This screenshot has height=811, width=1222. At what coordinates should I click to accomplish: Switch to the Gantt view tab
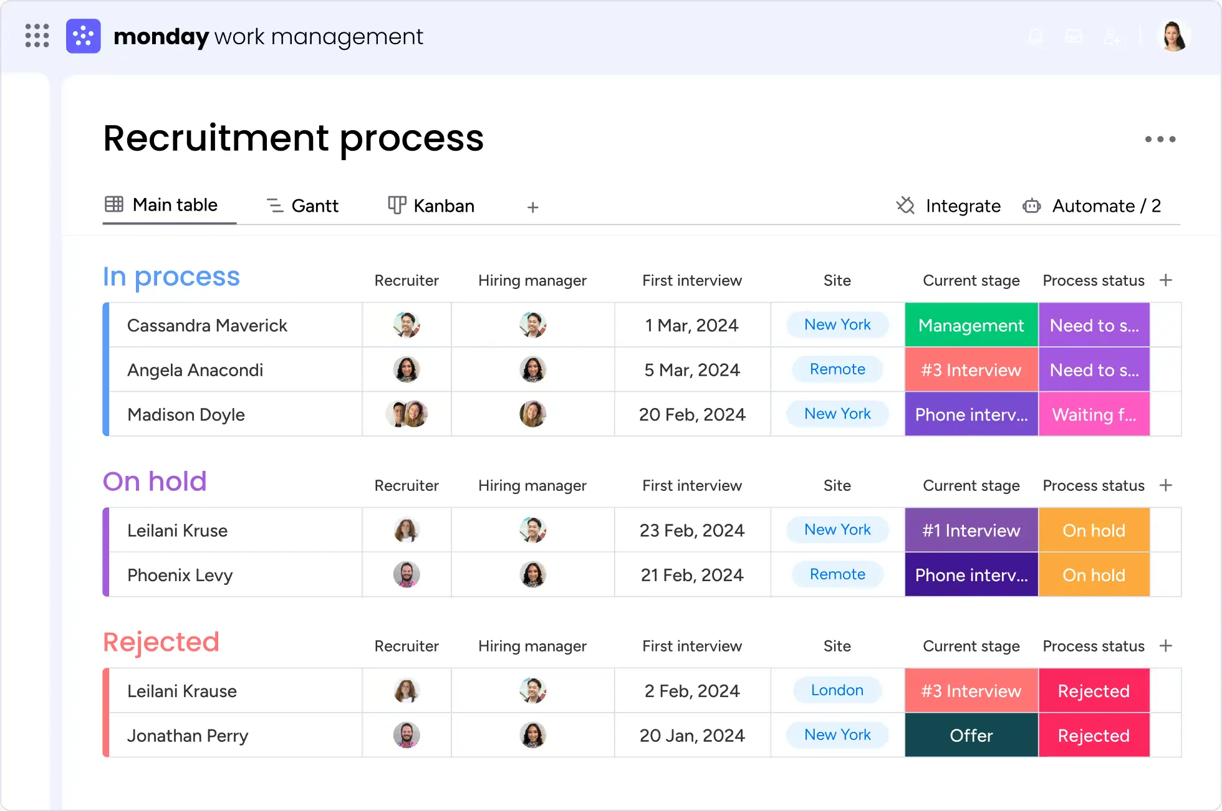(302, 206)
